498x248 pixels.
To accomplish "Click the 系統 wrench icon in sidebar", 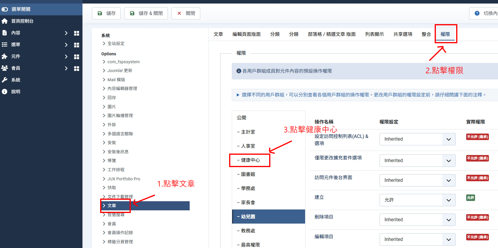I will point(4,80).
